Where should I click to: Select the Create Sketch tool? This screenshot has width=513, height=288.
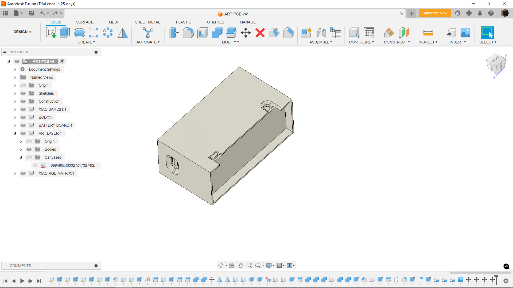coord(51,33)
